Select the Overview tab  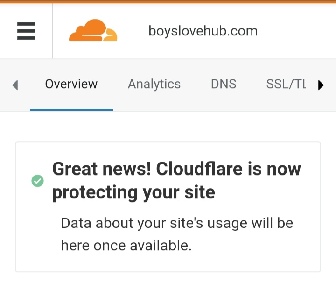pos(71,84)
